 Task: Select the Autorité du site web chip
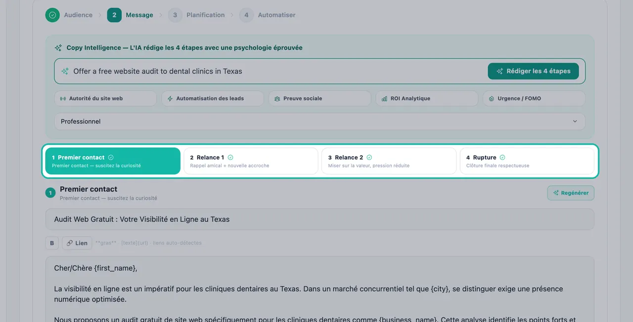pyautogui.click(x=105, y=98)
